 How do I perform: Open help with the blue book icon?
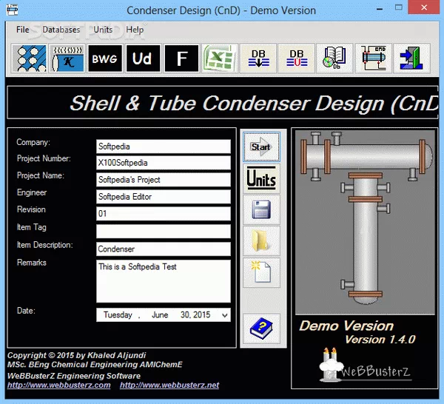pyautogui.click(x=261, y=329)
